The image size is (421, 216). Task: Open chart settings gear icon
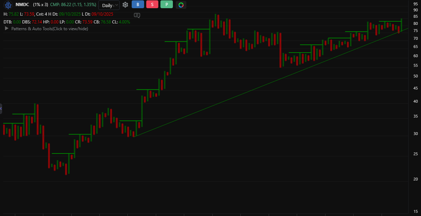(125, 5)
